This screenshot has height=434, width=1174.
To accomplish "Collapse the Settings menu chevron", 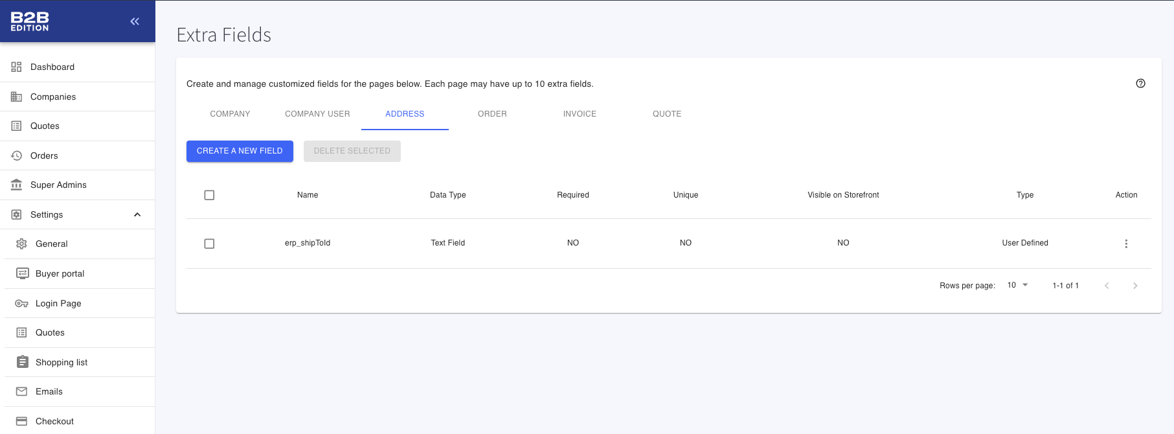I will [x=137, y=214].
